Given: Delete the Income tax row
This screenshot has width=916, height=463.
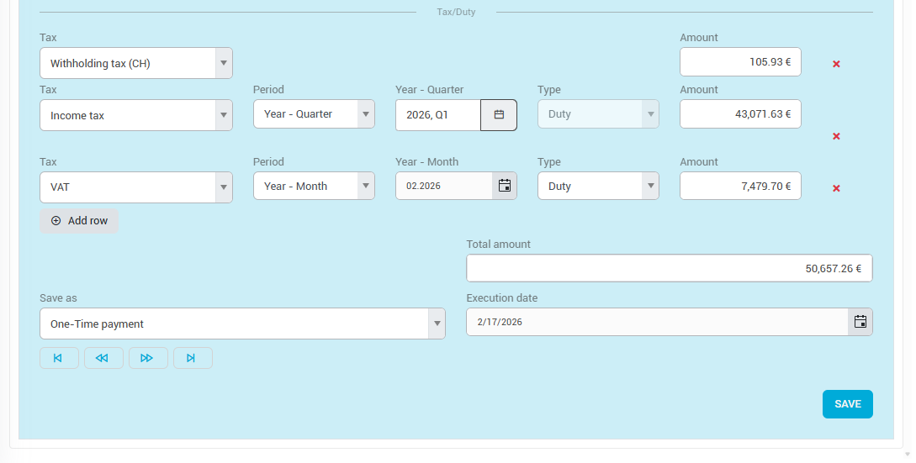Looking at the screenshot, I should click(836, 136).
